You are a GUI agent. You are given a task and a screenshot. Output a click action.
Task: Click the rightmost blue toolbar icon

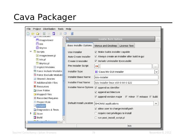pos(72,34)
